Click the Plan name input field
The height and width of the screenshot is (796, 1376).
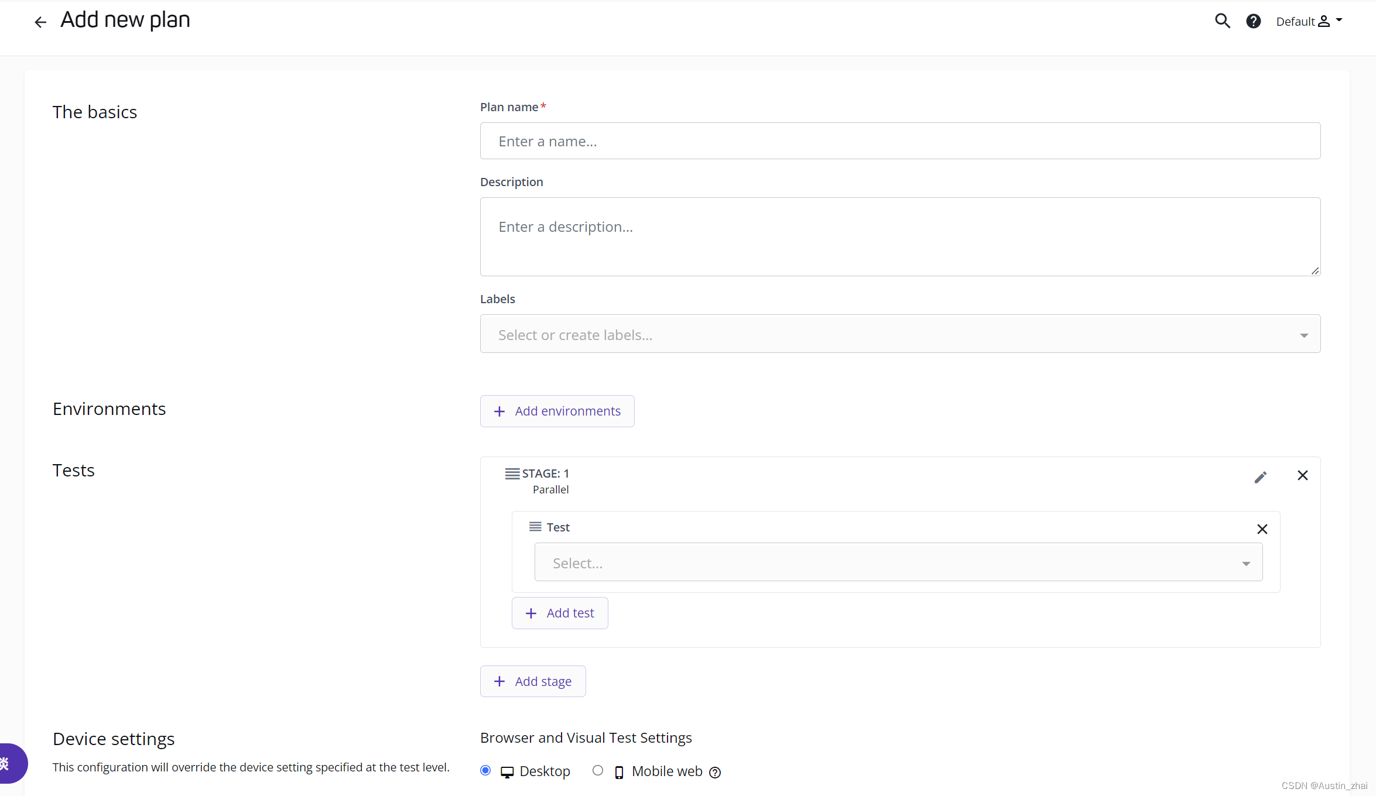pos(900,140)
